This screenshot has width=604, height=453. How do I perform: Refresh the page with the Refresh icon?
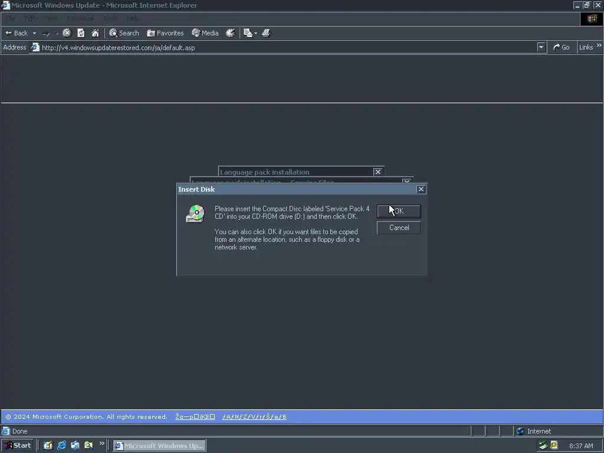coord(81,33)
